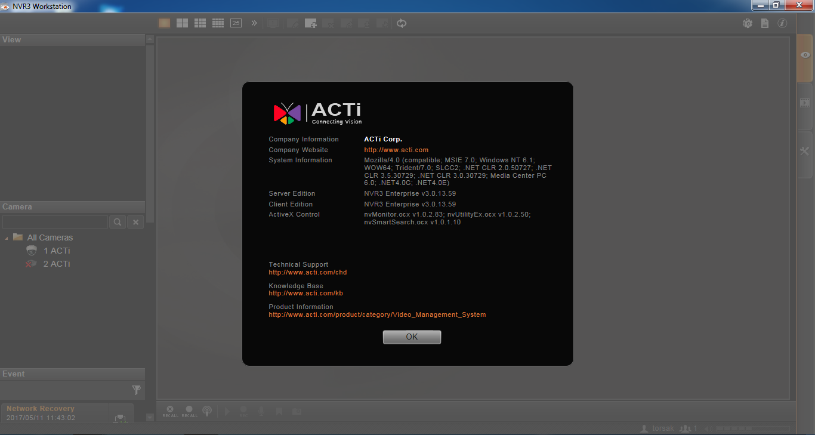This screenshot has height=435, width=815.
Task: Click the synchronize layout icon
Action: tap(401, 23)
